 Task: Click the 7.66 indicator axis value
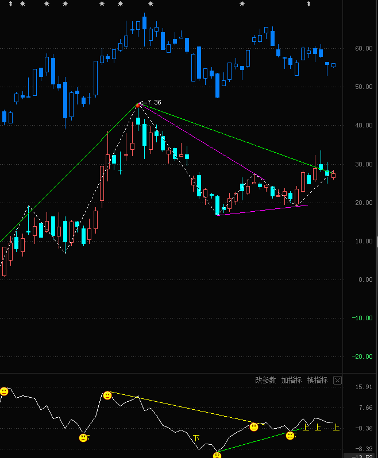(x=365, y=407)
